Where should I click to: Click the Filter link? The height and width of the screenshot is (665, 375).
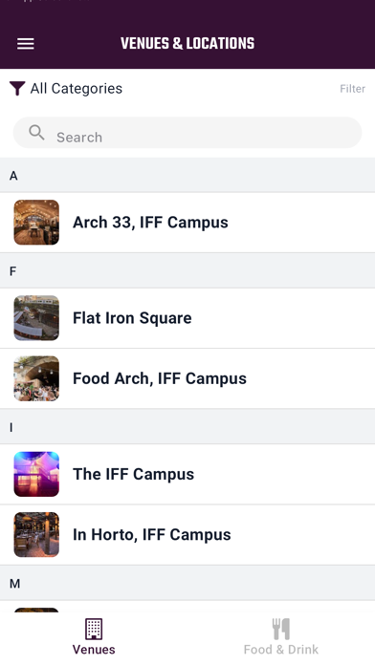352,89
